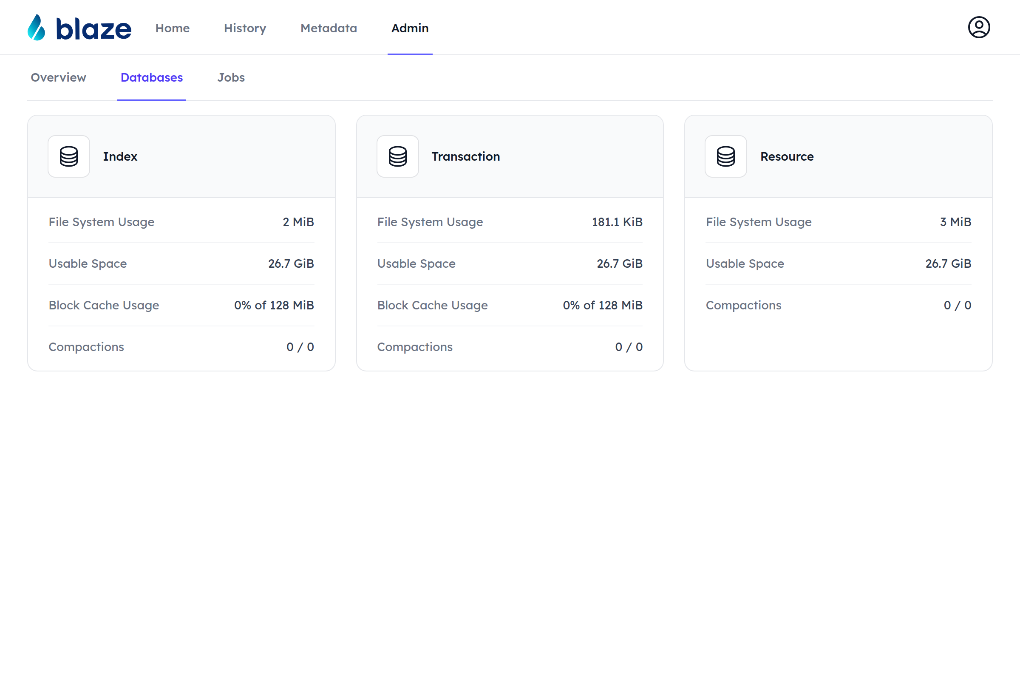The image size is (1020, 680).
Task: Click Transaction card's 26.7 GiB usable space
Action: [x=620, y=263]
